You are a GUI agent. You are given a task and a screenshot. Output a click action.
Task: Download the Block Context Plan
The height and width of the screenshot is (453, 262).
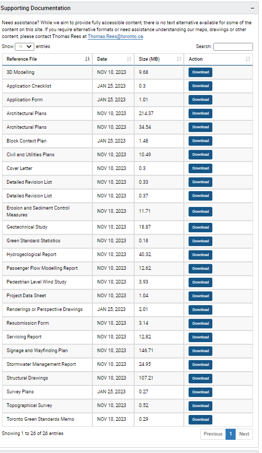[200, 140]
